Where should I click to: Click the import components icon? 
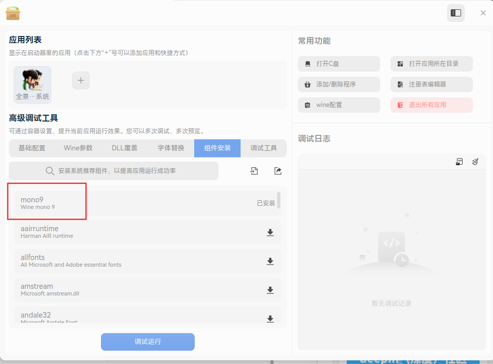point(254,171)
